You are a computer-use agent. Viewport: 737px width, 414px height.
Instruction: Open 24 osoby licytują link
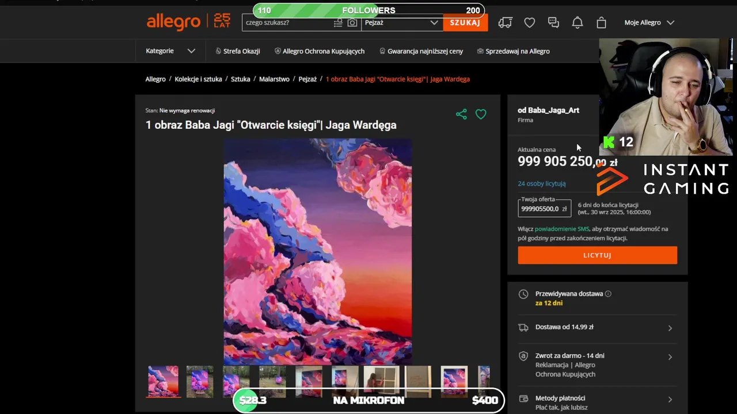point(541,183)
